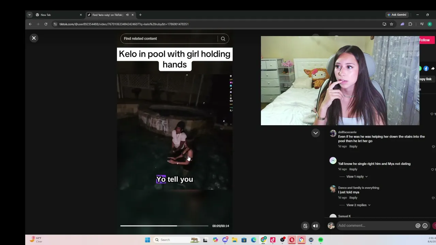This screenshot has height=245, width=436.
Task: Click the browser address bar URL
Action: [x=124, y=24]
